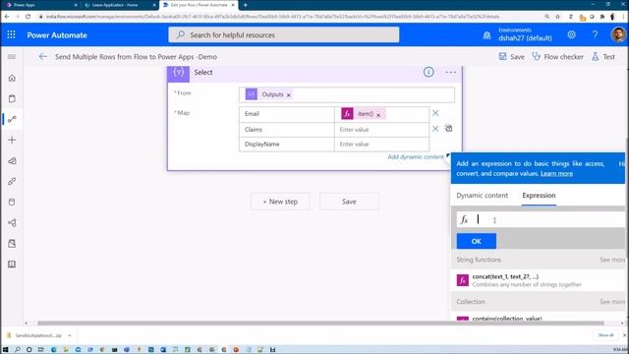Remove the Claims map row with X

coord(435,129)
